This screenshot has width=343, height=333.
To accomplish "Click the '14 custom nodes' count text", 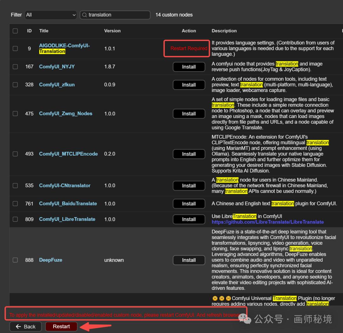I will [x=174, y=15].
